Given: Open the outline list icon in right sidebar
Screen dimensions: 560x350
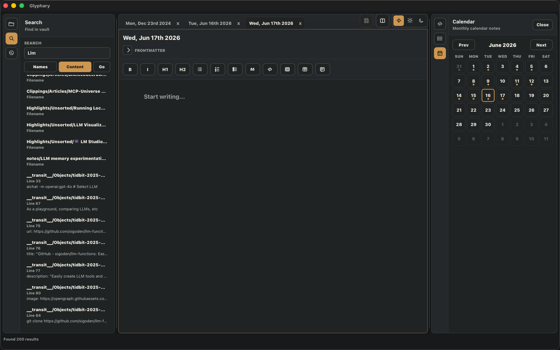Looking at the screenshot, I should point(440,38).
